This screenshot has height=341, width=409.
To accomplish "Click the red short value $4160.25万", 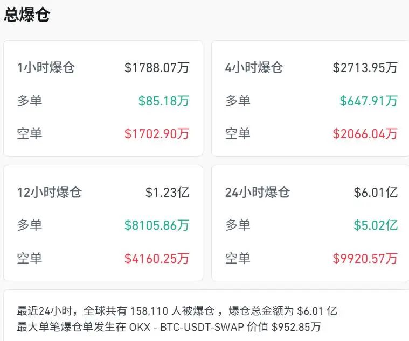I will coord(157,259).
